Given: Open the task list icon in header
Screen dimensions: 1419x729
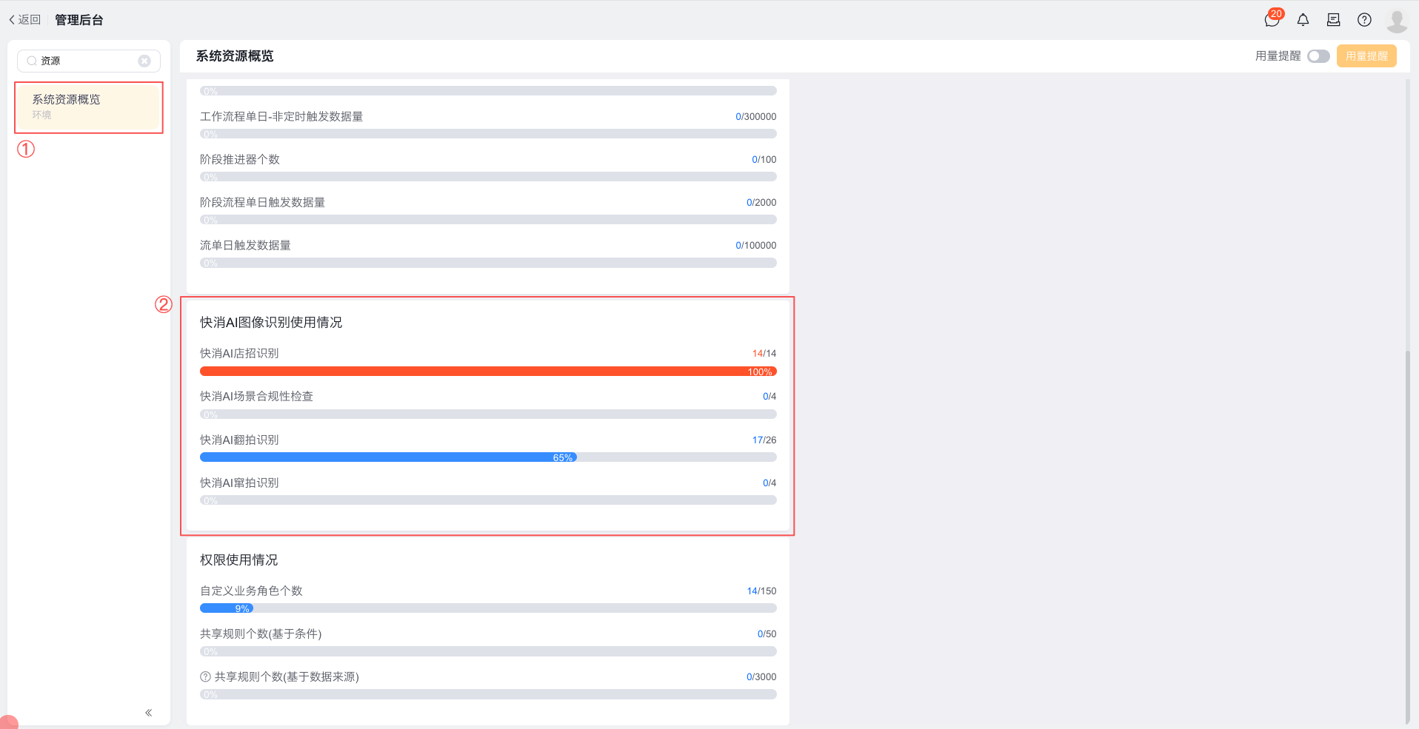Looking at the screenshot, I should point(1333,20).
